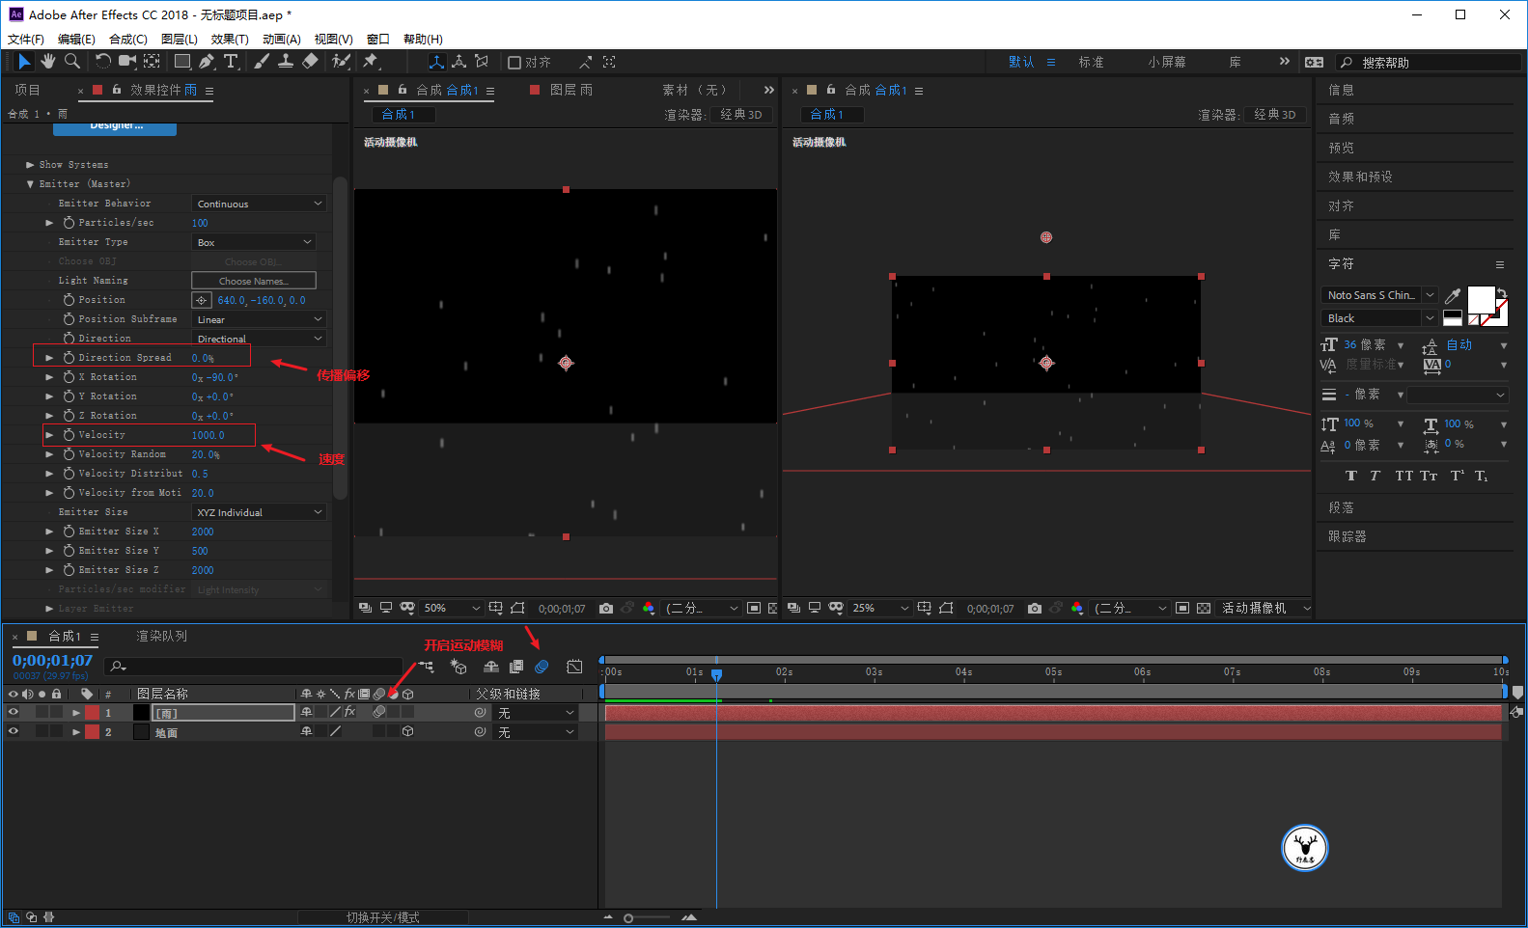Select the Rotation tool

coord(102,62)
